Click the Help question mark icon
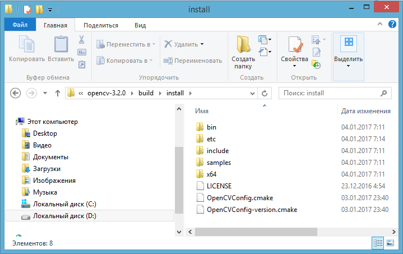403x254 pixels. click(392, 25)
